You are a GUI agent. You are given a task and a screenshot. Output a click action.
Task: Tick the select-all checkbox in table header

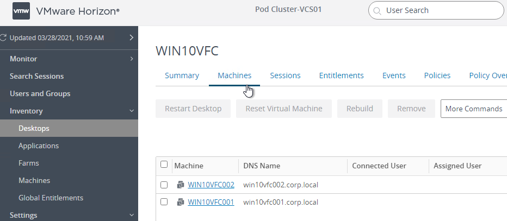164,165
